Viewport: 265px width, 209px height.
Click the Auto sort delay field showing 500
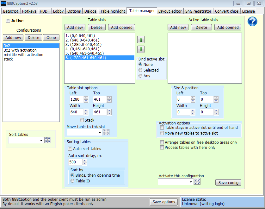pos(75,162)
